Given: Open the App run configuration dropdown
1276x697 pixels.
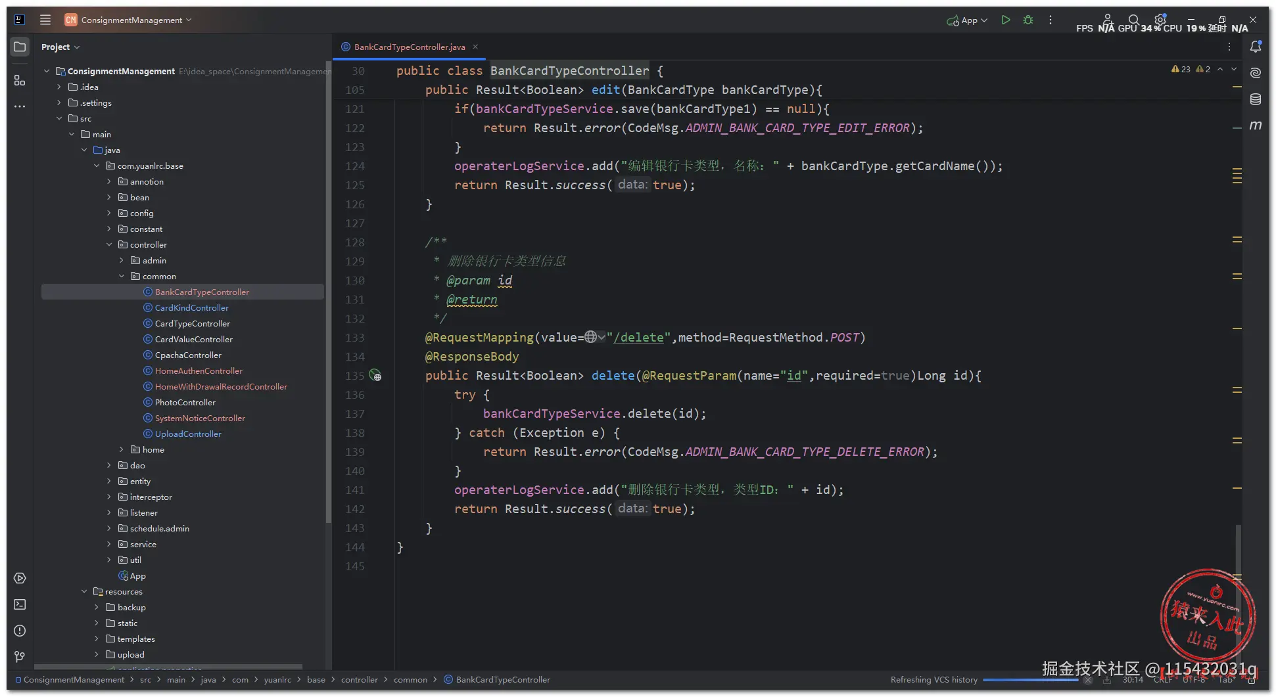Looking at the screenshot, I should 967,20.
